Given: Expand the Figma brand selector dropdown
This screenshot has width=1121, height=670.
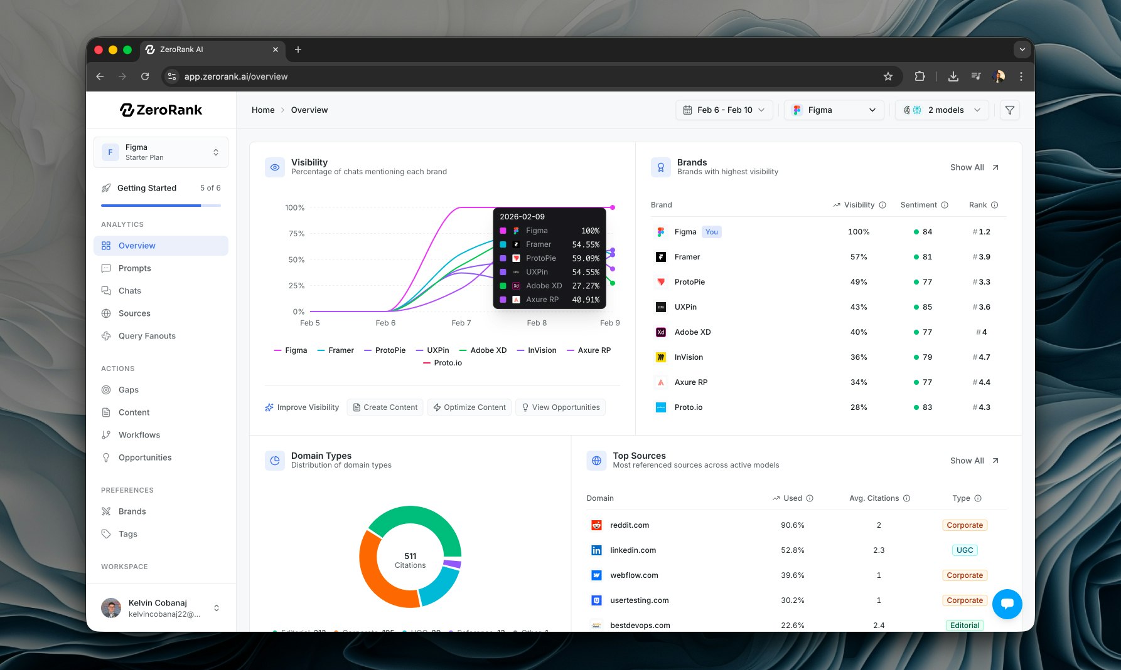Looking at the screenshot, I should (x=834, y=110).
